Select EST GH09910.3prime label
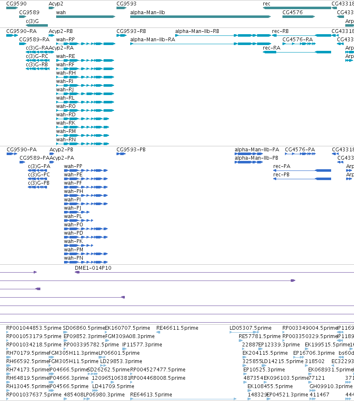This screenshot has width=354, height=401. pyautogui.click(x=331, y=386)
